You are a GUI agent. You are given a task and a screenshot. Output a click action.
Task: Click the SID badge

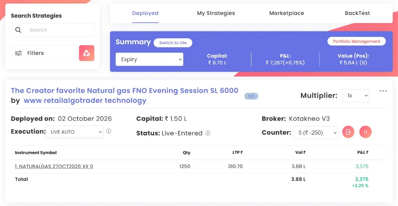click(x=251, y=96)
